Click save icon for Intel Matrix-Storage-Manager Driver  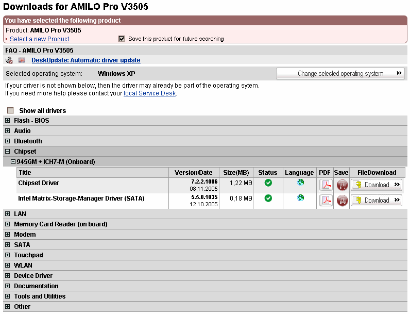click(341, 200)
